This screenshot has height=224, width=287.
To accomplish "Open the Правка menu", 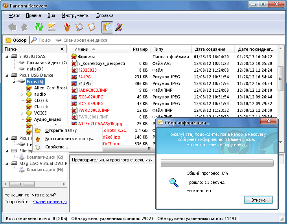I will [33, 15].
